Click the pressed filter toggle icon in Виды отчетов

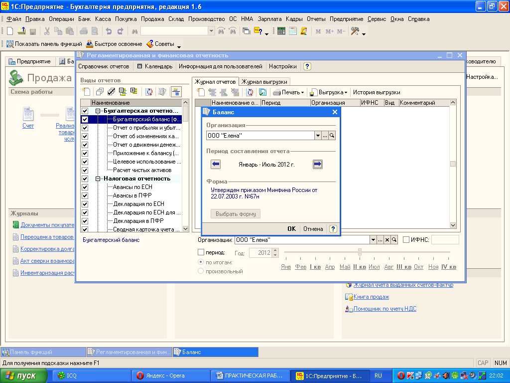pyautogui.click(x=176, y=92)
